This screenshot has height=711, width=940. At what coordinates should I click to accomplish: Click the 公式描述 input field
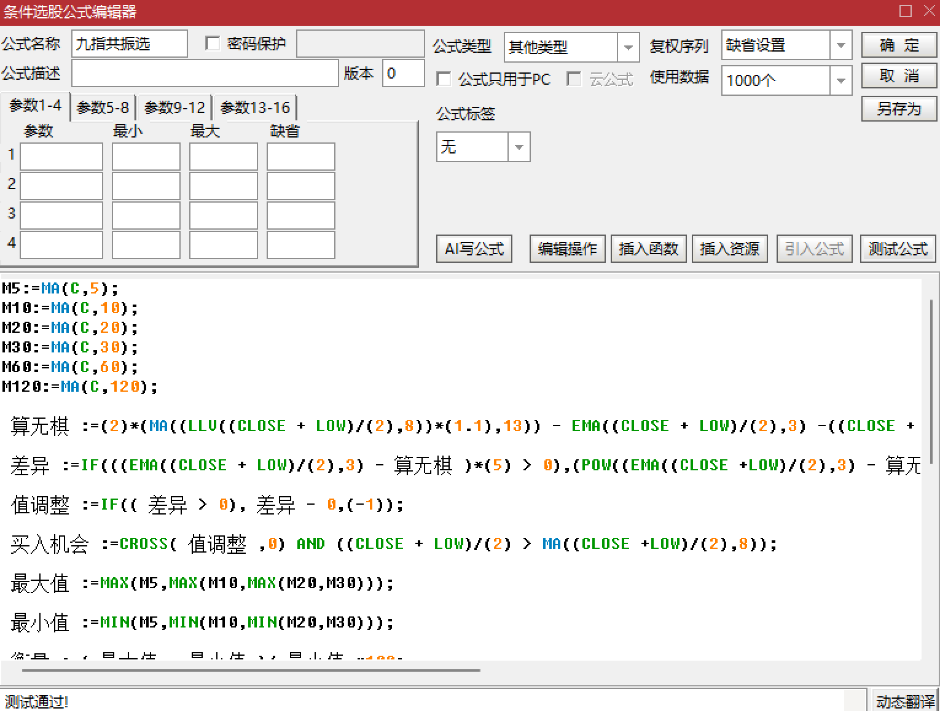(x=205, y=74)
